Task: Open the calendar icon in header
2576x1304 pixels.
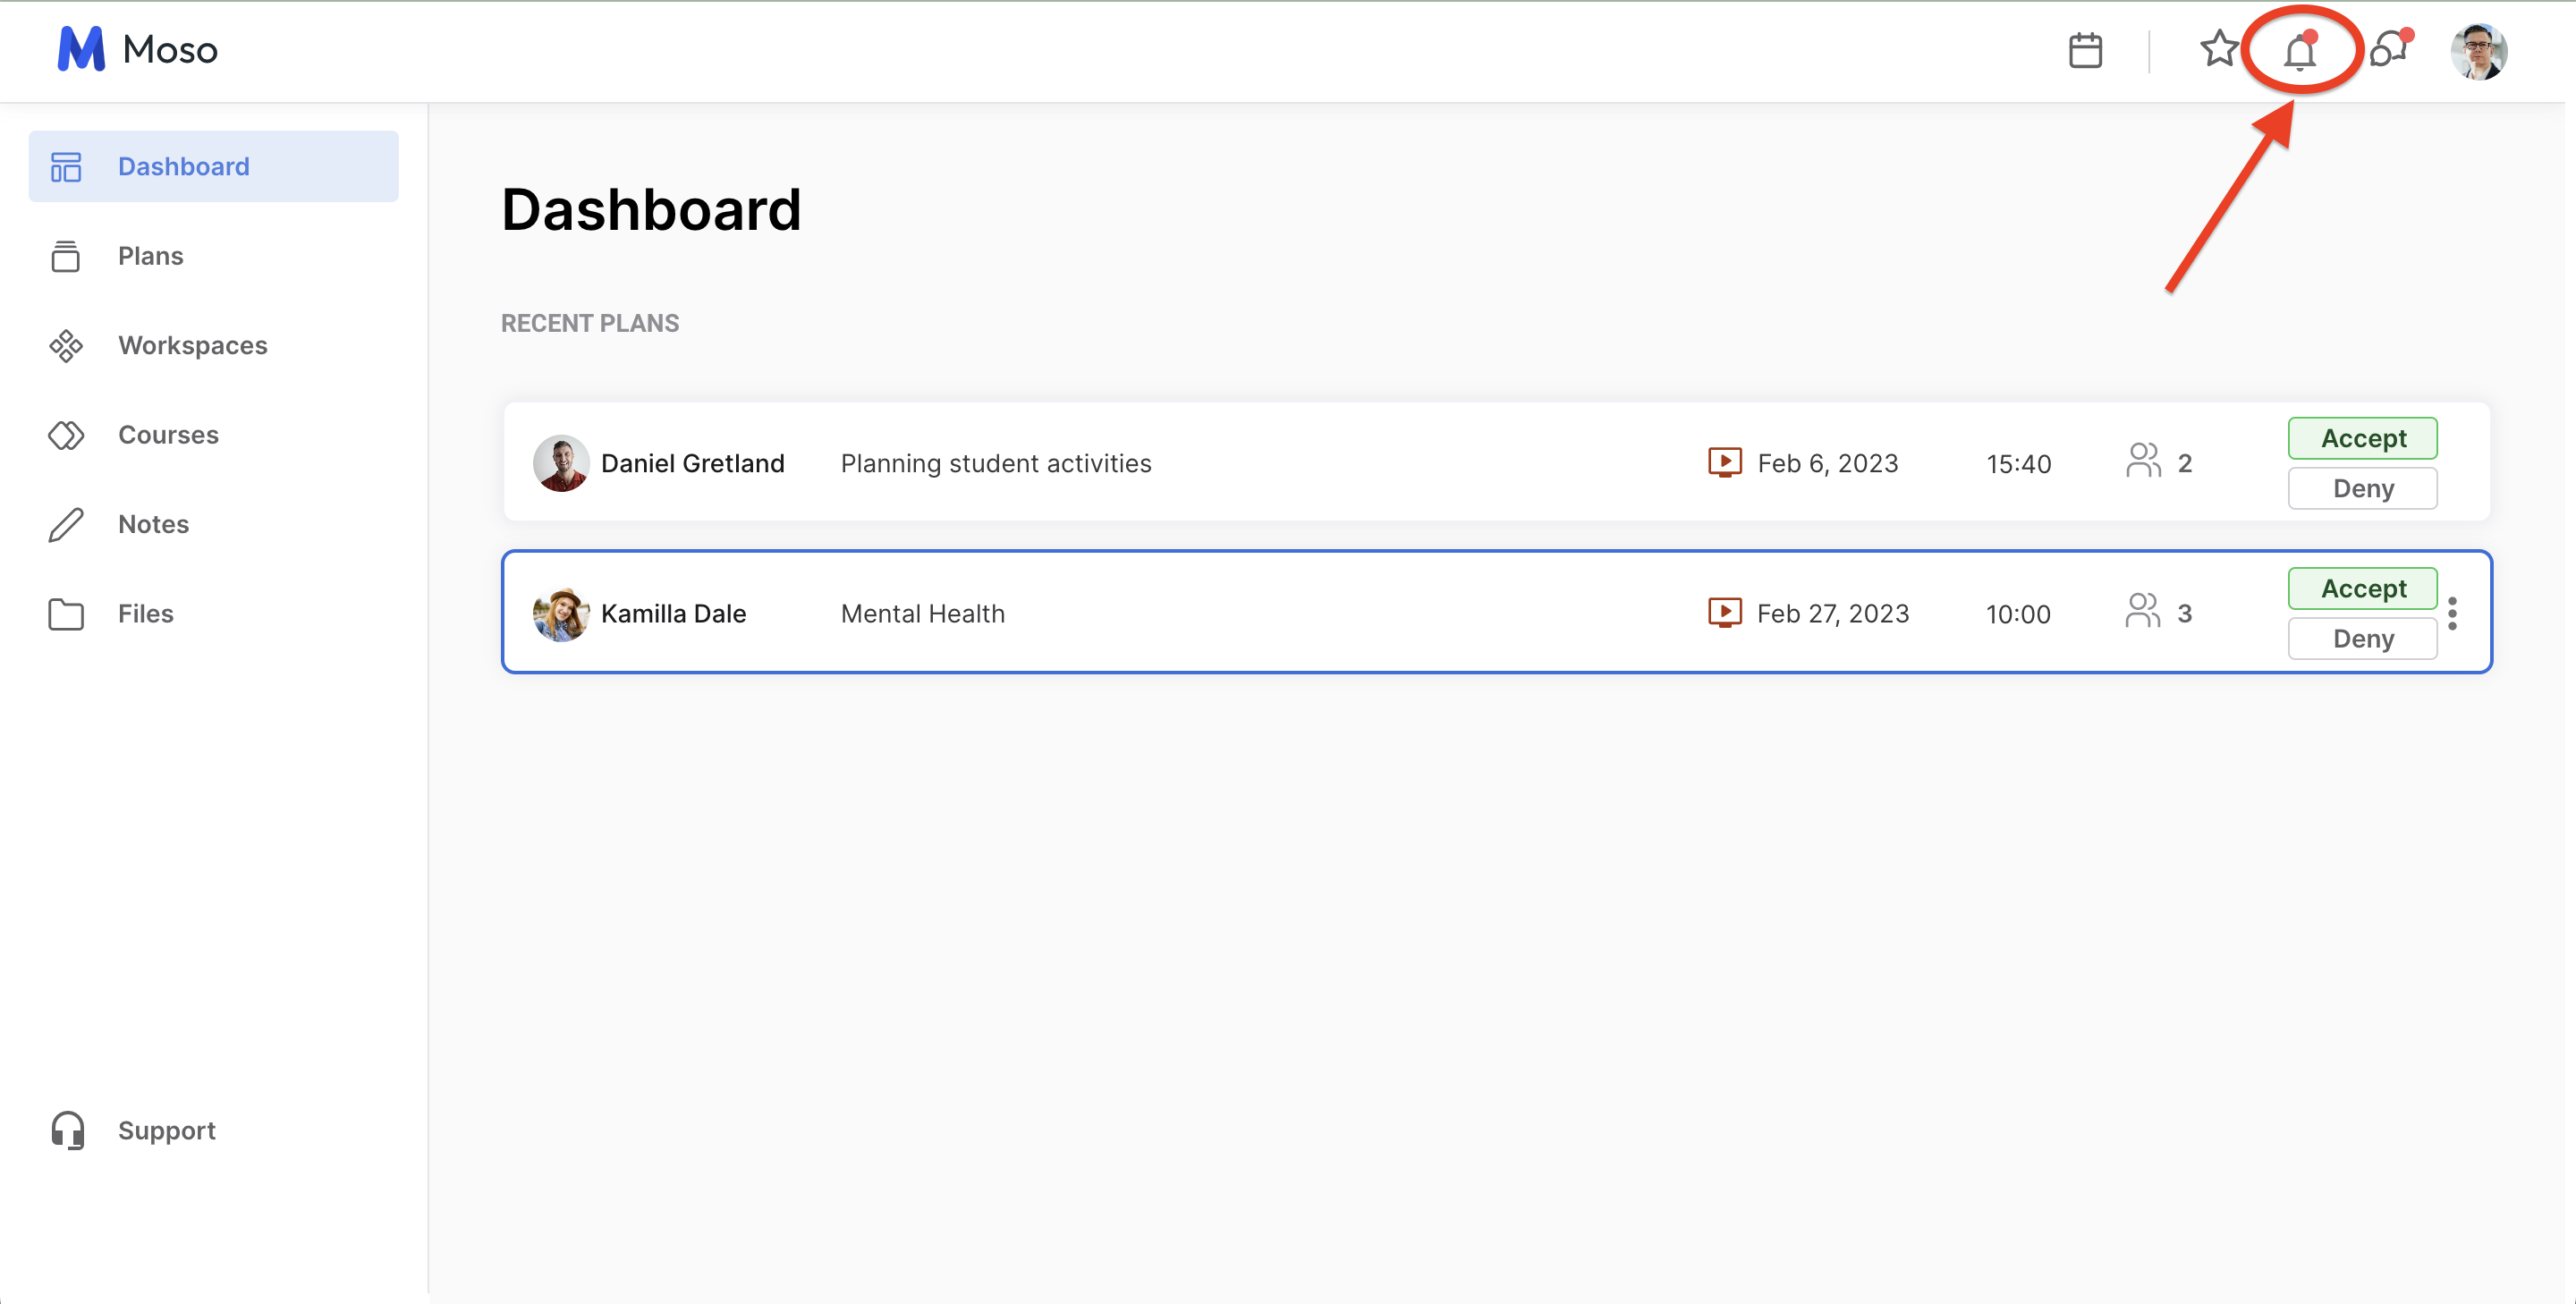Action: [2085, 50]
